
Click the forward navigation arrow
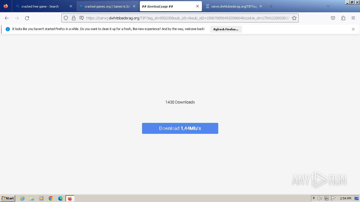pos(17,18)
